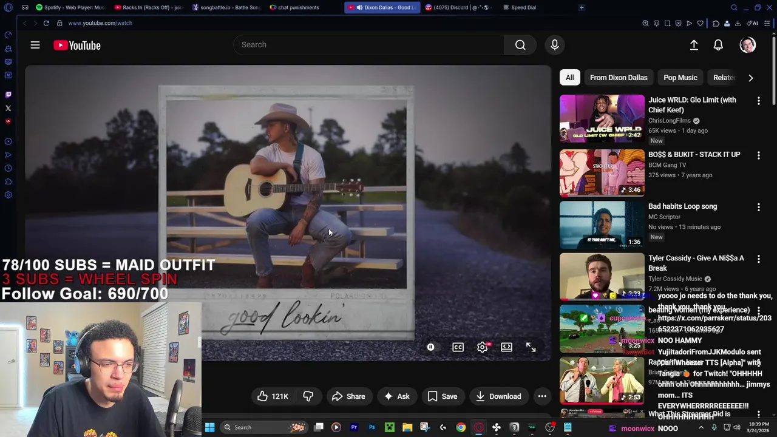The width and height of the screenshot is (777, 437).
Task: Switch to the chat punishments tab
Action: [297, 7]
